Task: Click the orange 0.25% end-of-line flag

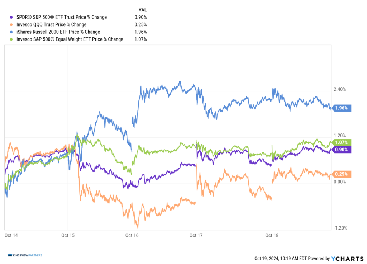Action: click(x=342, y=174)
